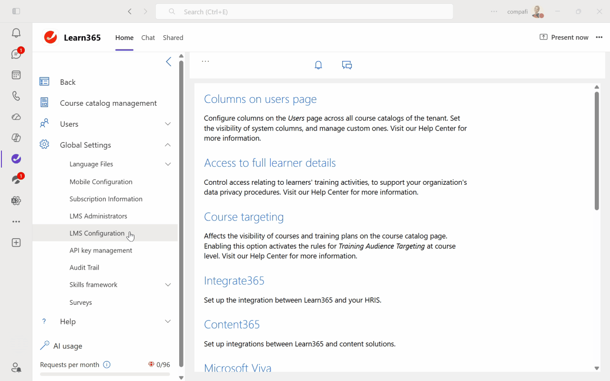This screenshot has height=381, width=610.
Task: Open the notification bell above the settings panel
Action: click(318, 65)
